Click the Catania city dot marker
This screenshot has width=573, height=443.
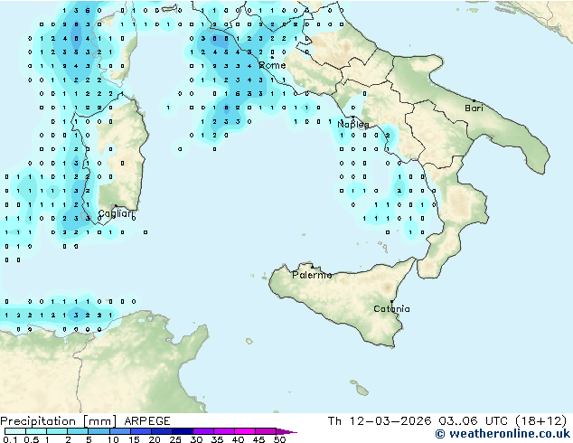391,302
